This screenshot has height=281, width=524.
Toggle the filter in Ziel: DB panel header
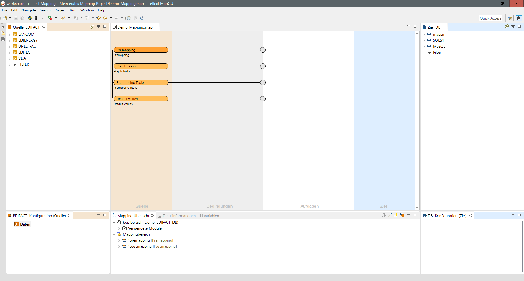[513, 27]
